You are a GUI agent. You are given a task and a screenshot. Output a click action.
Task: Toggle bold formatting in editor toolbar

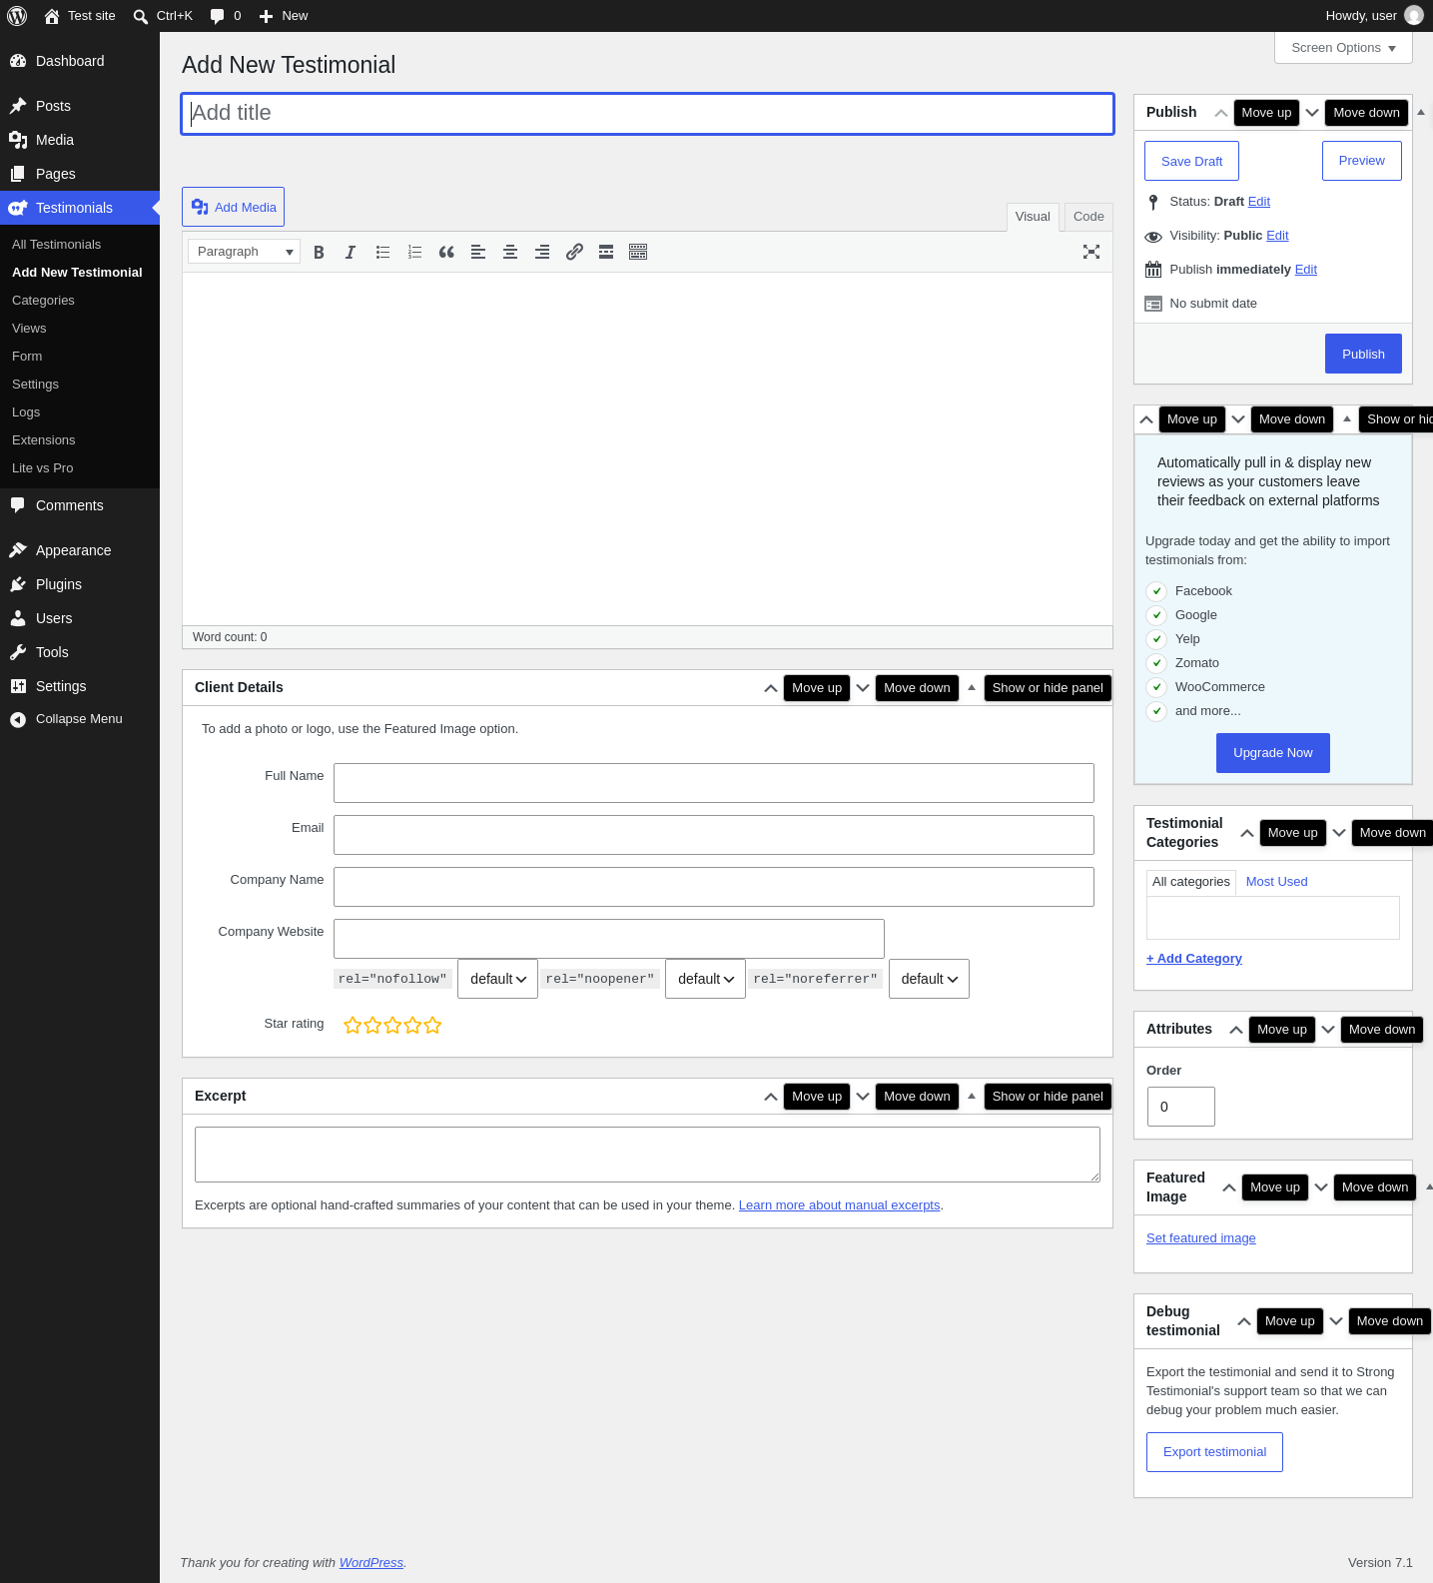[x=319, y=252]
